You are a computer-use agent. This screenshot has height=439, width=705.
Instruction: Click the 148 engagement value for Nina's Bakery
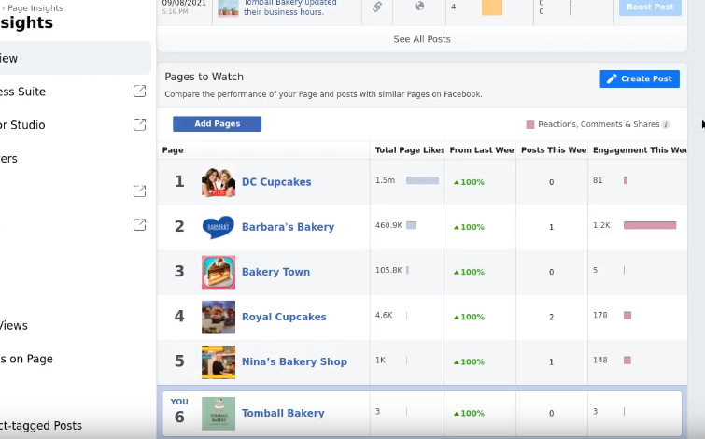[599, 361]
